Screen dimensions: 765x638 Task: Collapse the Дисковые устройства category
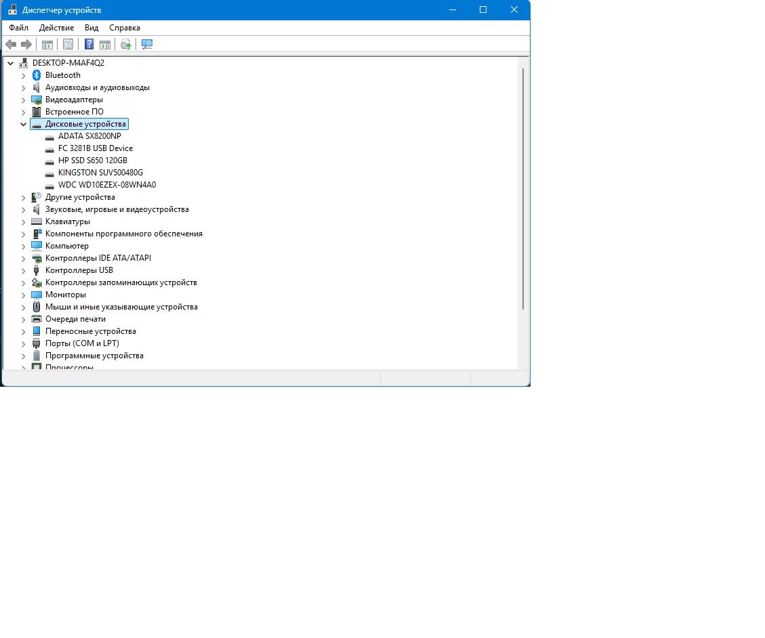click(24, 125)
